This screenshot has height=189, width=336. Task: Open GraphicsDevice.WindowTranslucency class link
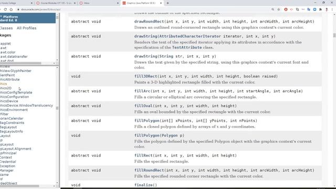(26, 106)
